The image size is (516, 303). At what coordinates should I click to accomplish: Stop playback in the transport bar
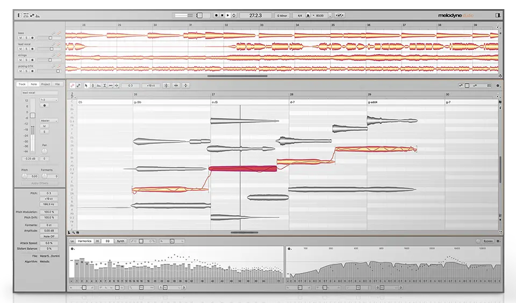[222, 15]
